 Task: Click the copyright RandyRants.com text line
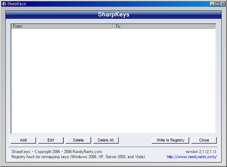(57, 152)
